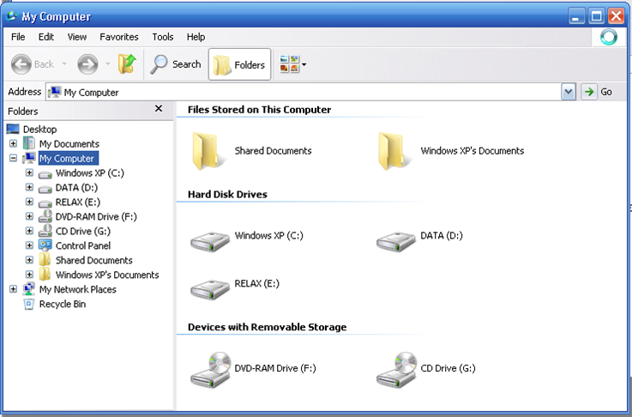Collapse My Computer tree node
Viewport: 632px width, 417px height.
(14, 158)
